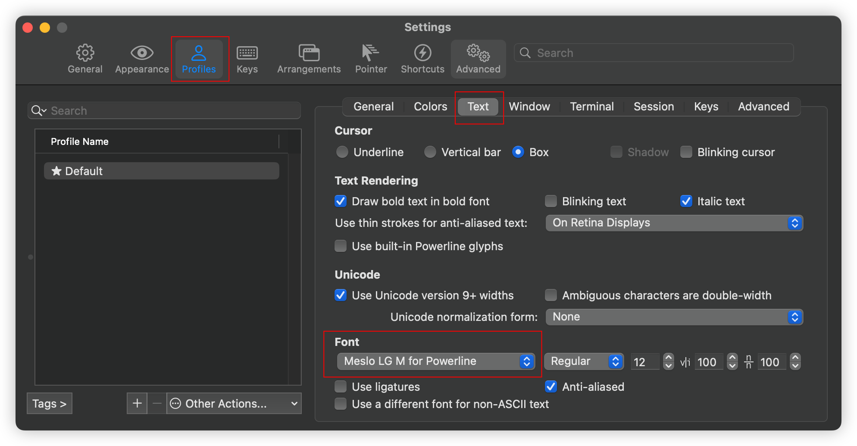Open the Arrangements windows icon

[x=309, y=53]
